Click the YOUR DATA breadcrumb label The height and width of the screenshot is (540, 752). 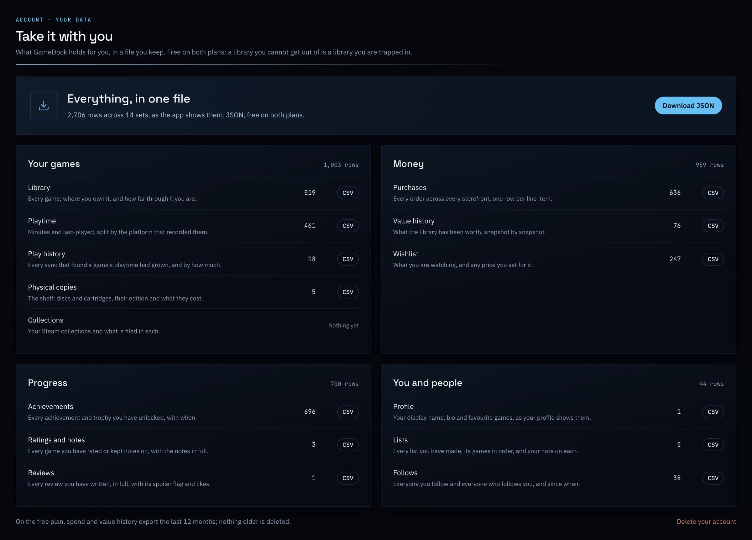pyautogui.click(x=73, y=19)
